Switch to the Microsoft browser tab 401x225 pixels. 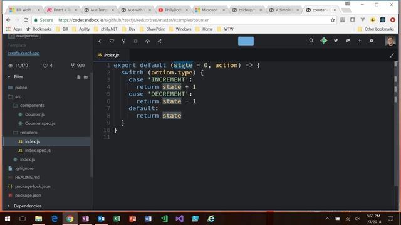210,10
